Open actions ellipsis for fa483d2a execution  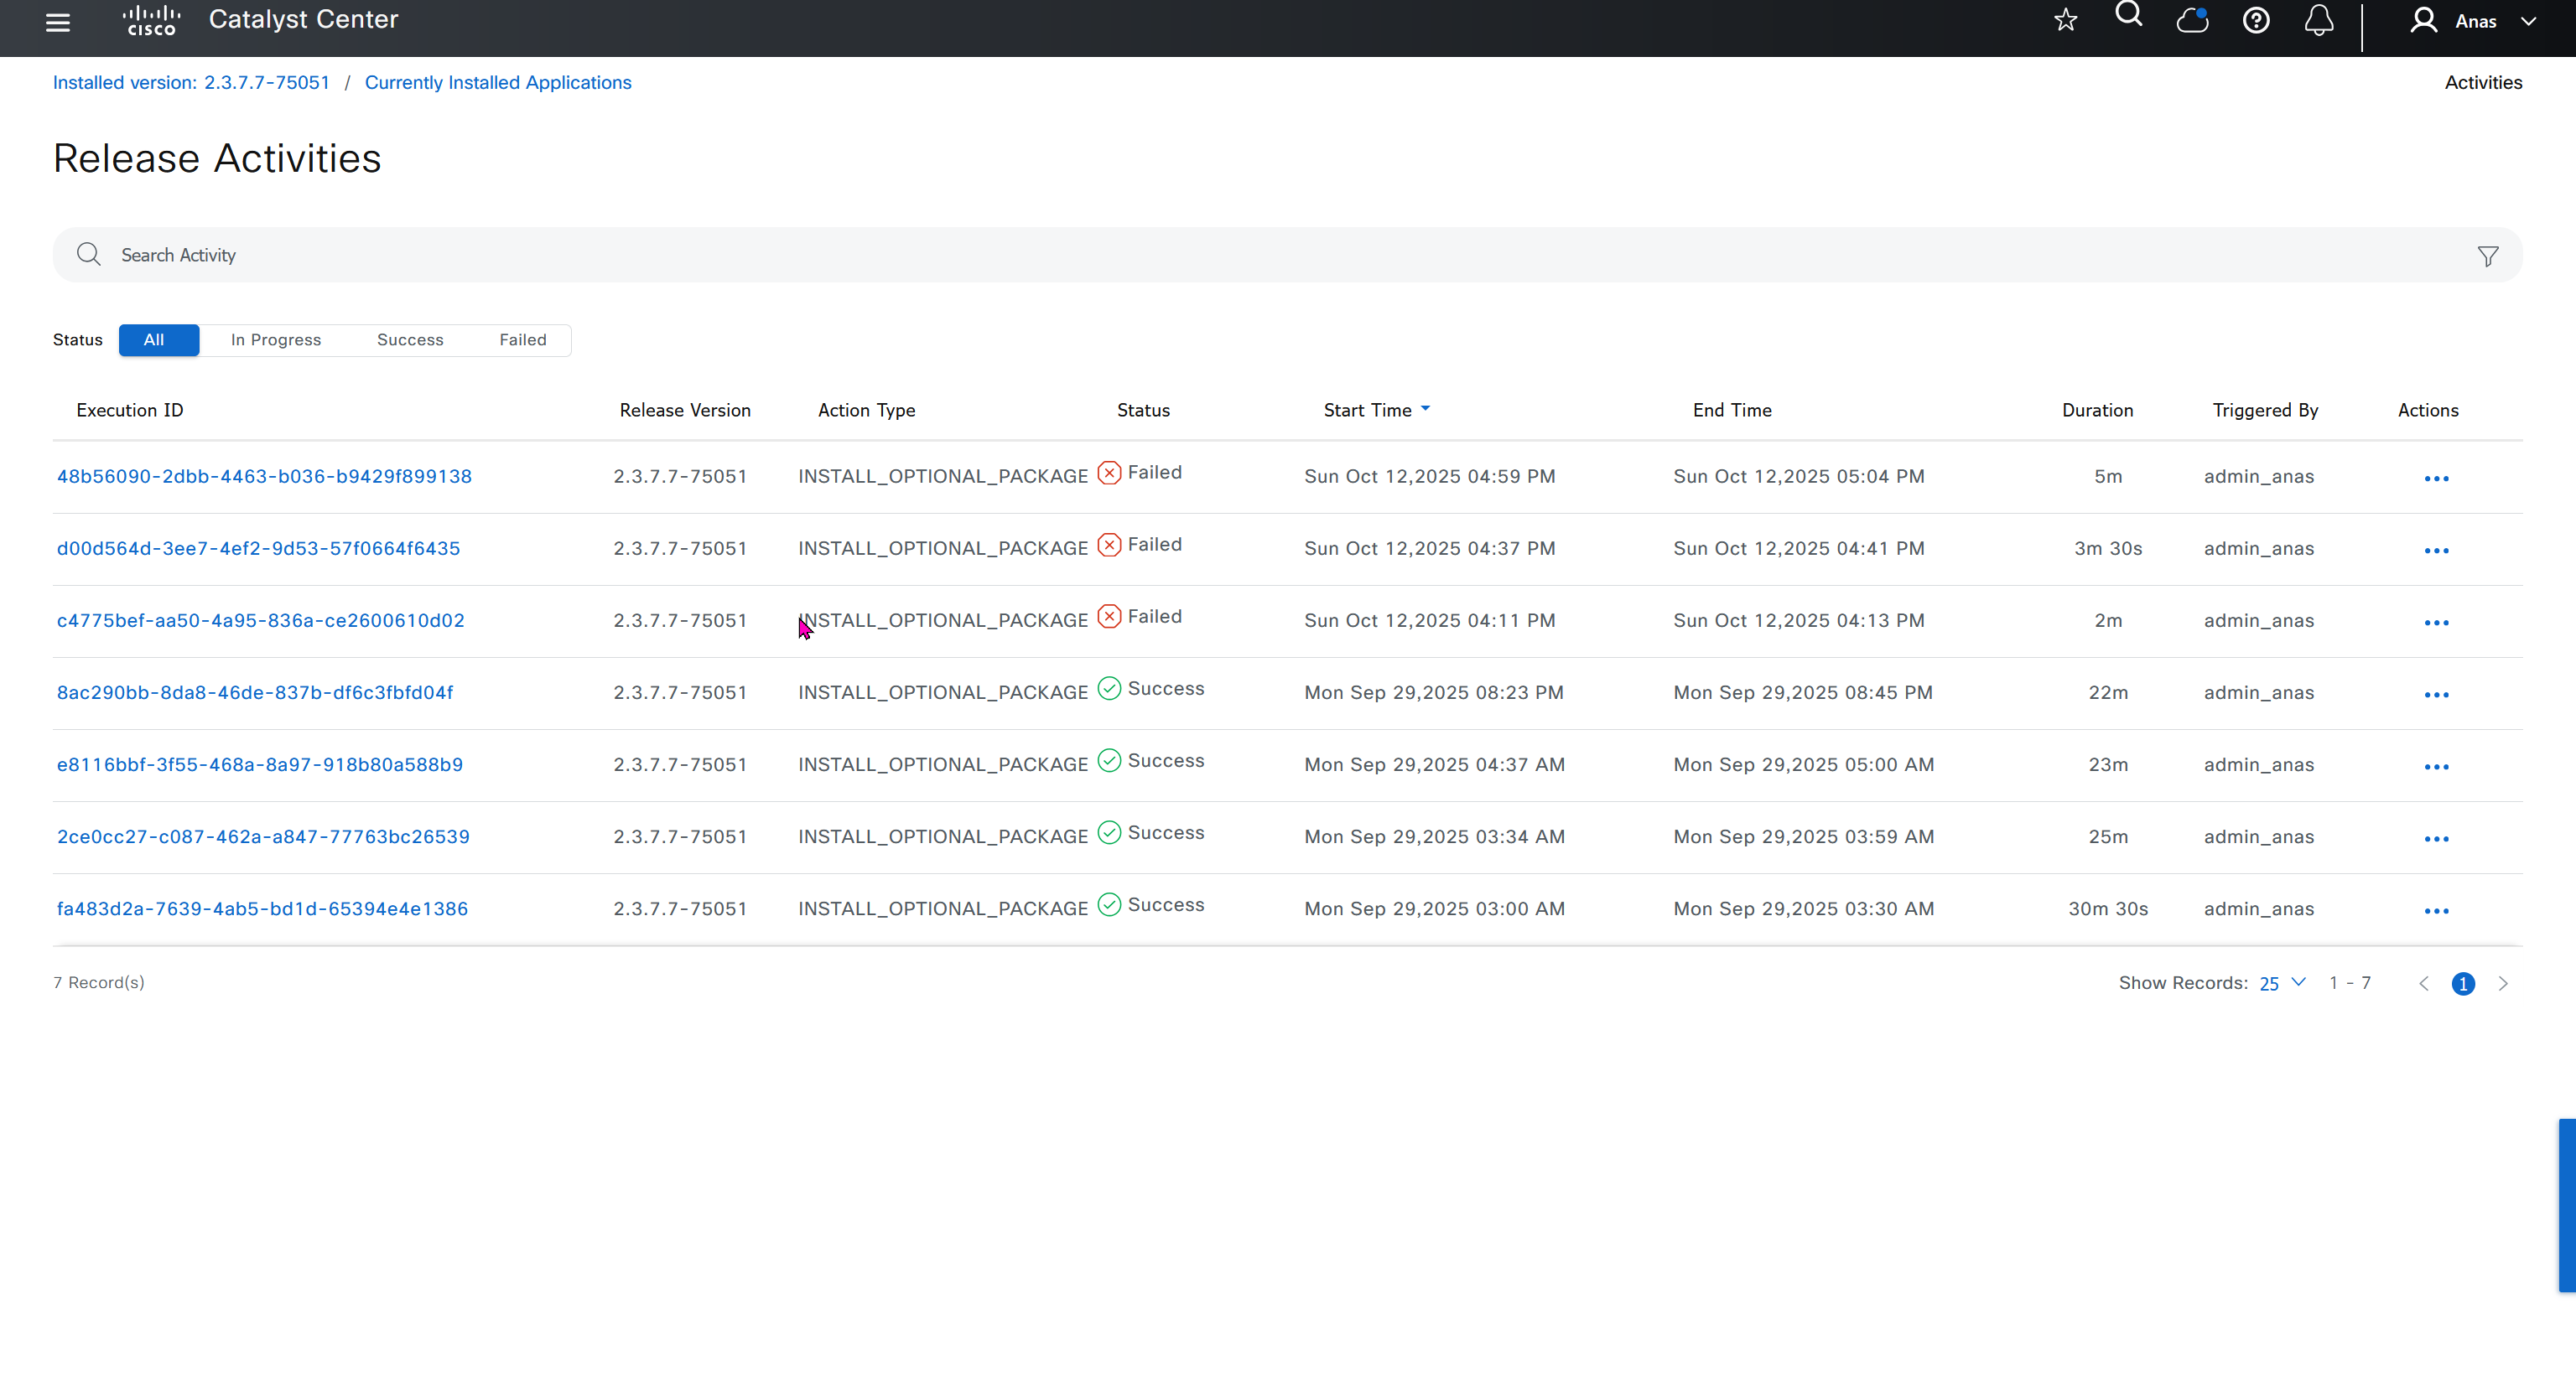2436,911
